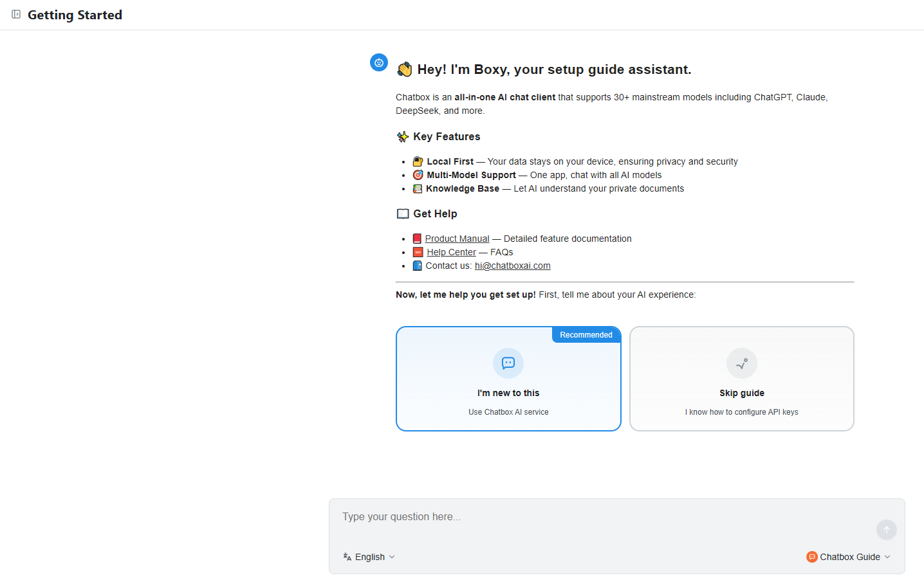Screen dimensions: 924x580
Task: Click the chevron next to Chatbox Guide
Action: tap(887, 557)
